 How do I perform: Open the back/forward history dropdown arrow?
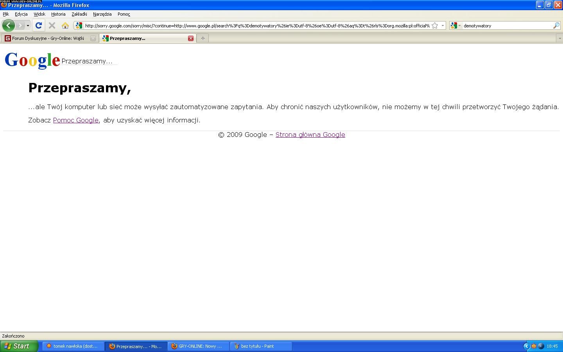(x=28, y=26)
